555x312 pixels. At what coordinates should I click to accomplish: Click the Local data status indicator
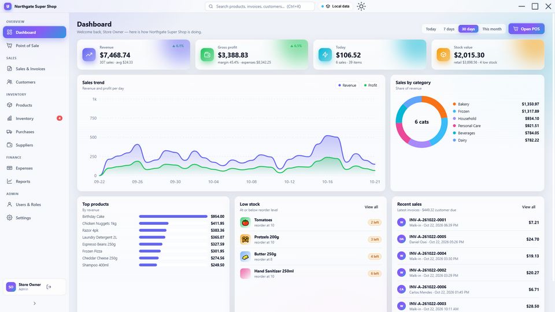coord(335,6)
